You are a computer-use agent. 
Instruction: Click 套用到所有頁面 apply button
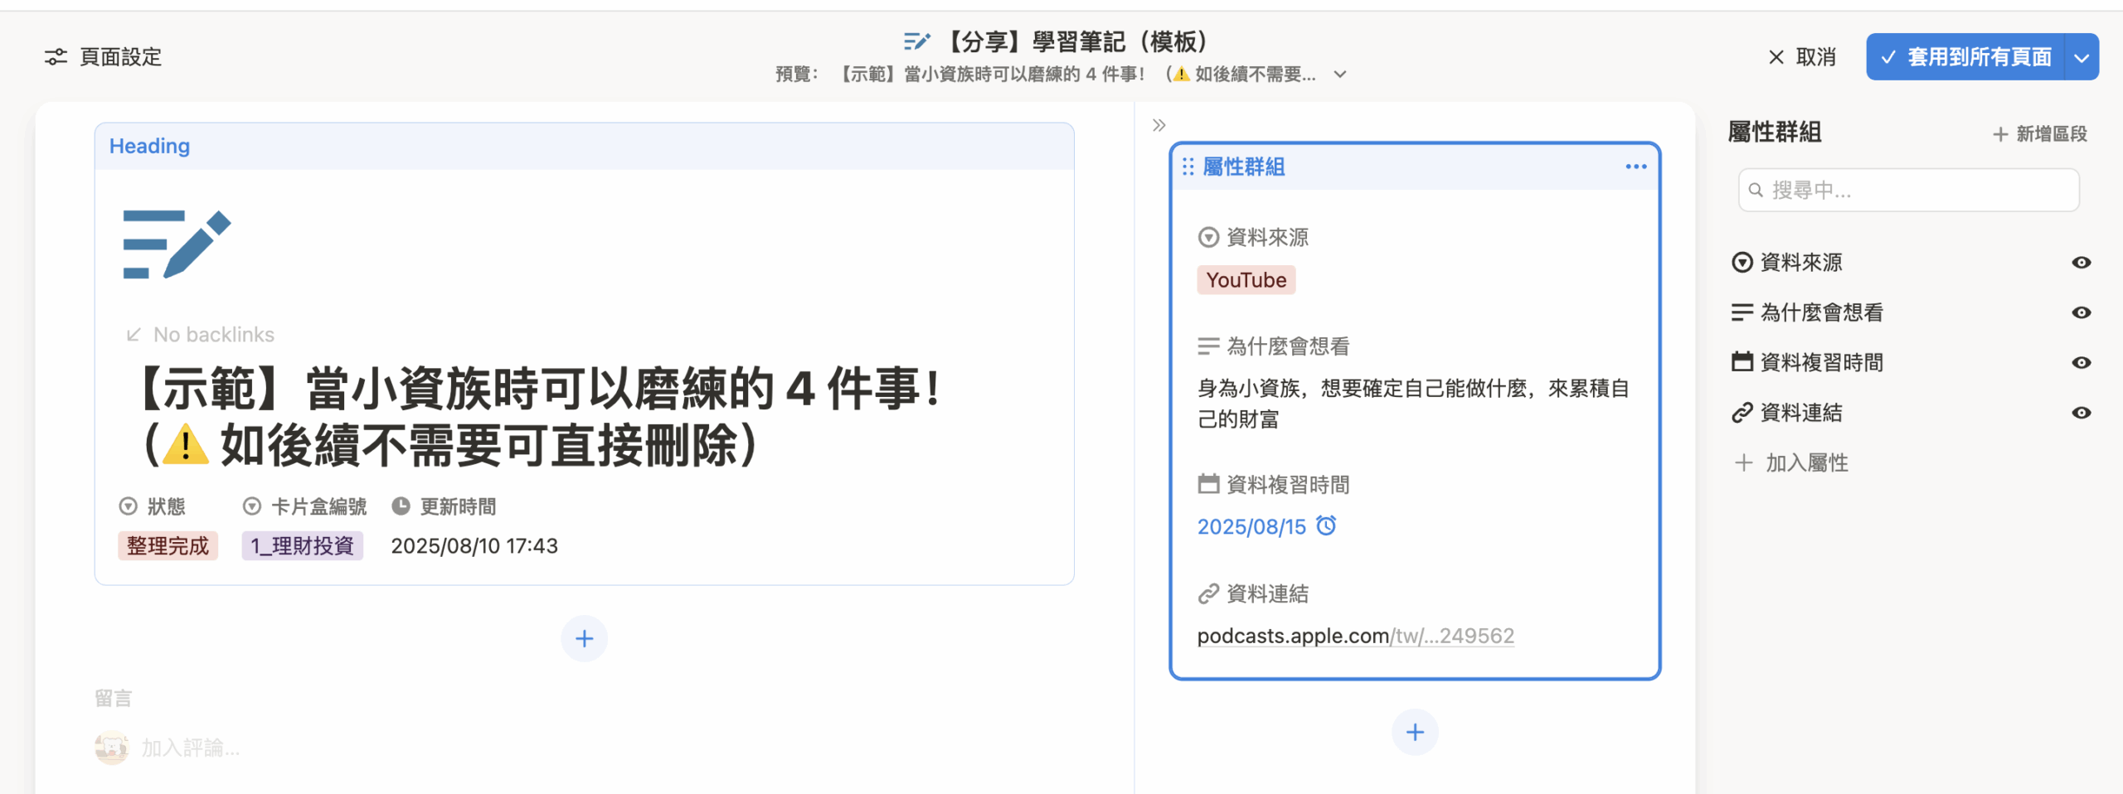click(x=1965, y=57)
